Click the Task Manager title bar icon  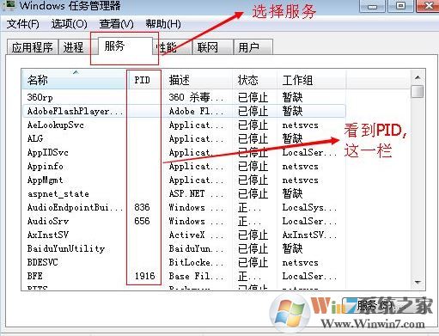pos(9,5)
